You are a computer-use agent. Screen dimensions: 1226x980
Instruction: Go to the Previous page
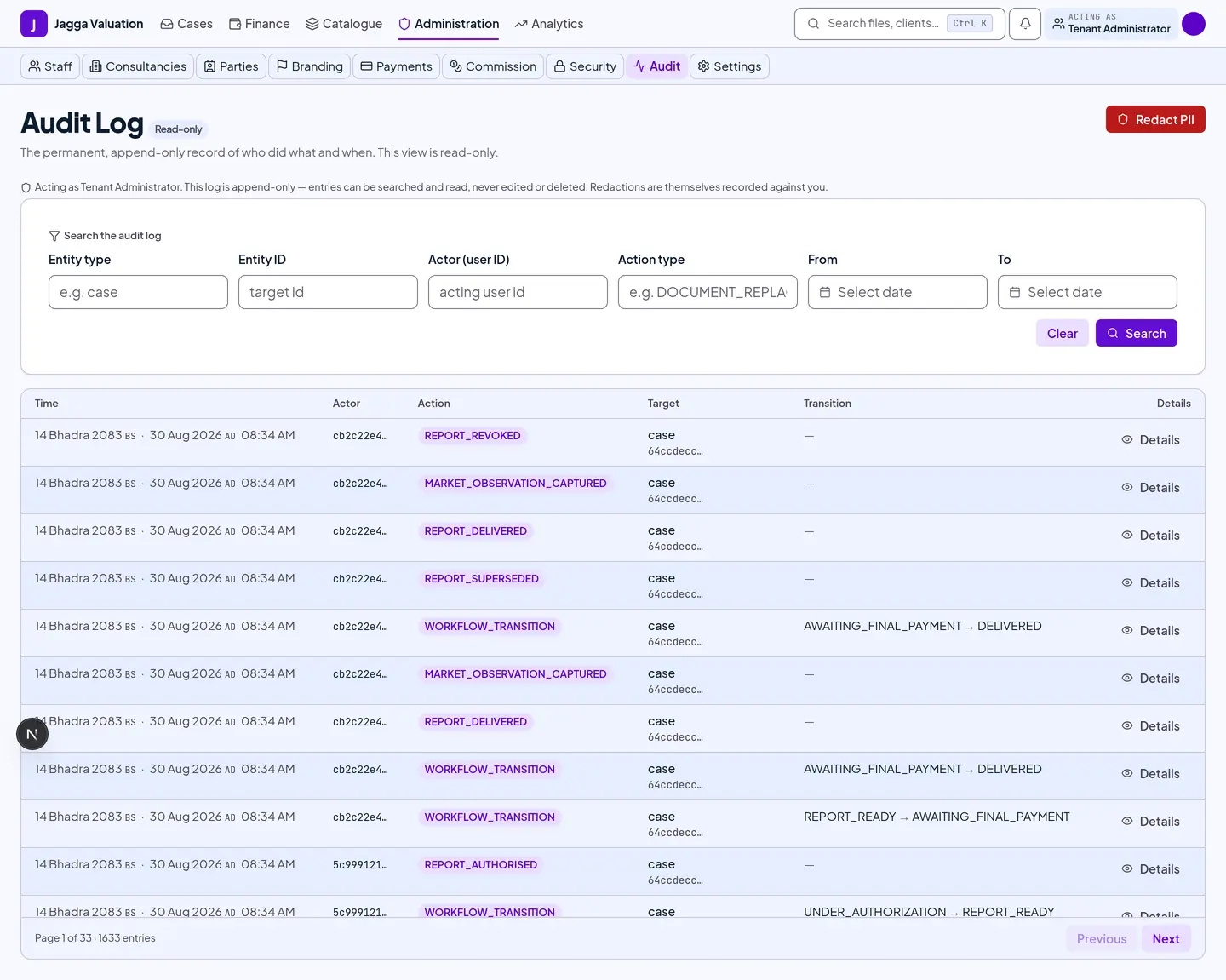pos(1102,938)
